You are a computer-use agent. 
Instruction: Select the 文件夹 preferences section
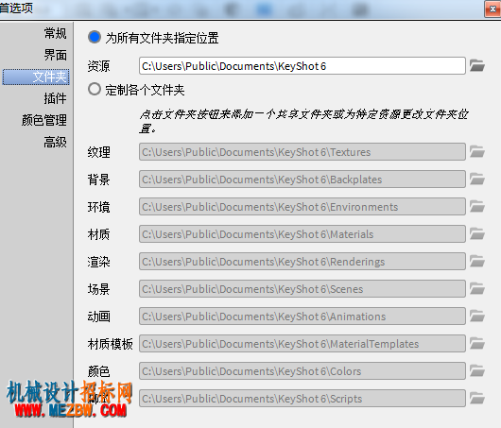coord(36,77)
